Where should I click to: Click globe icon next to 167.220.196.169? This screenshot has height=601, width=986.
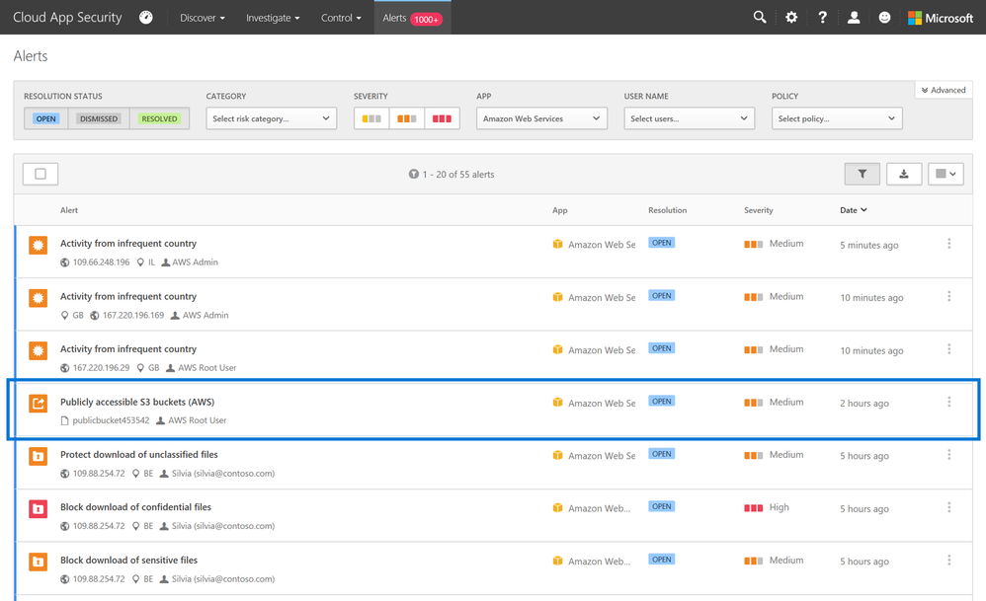pos(94,315)
